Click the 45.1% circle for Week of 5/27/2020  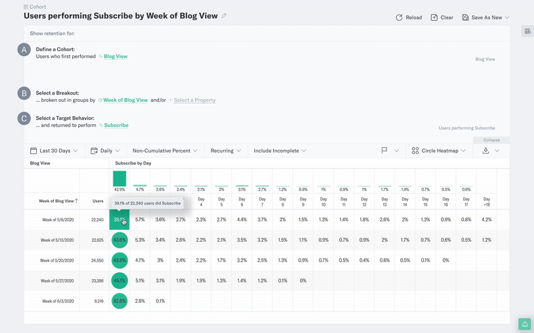pyautogui.click(x=119, y=280)
